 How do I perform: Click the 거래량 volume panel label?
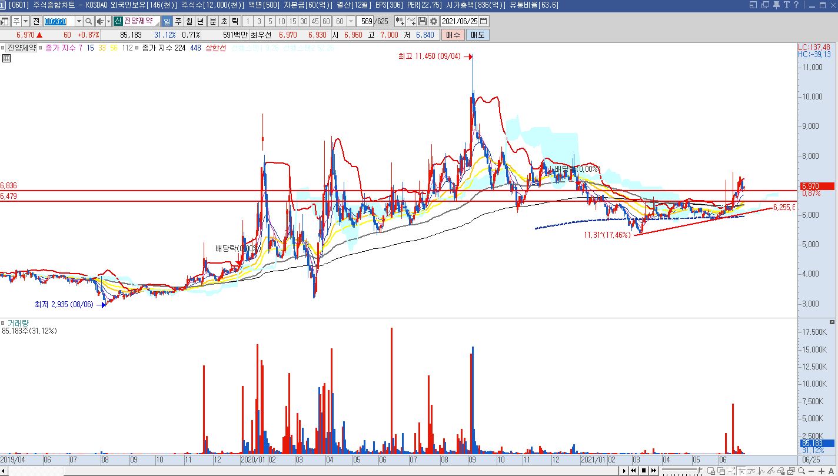coord(18,323)
